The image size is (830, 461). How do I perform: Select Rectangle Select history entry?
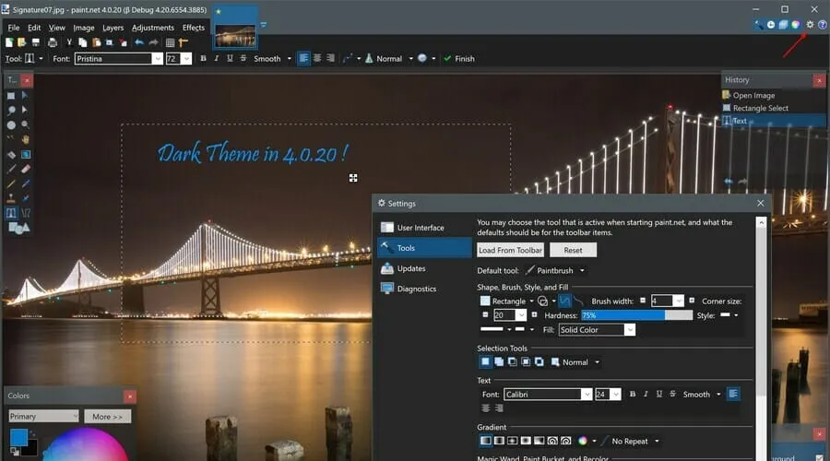[760, 108]
